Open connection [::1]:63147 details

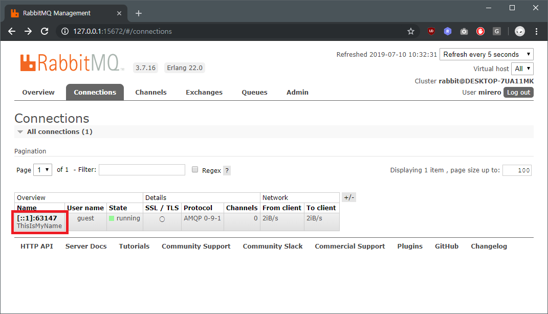point(37,218)
